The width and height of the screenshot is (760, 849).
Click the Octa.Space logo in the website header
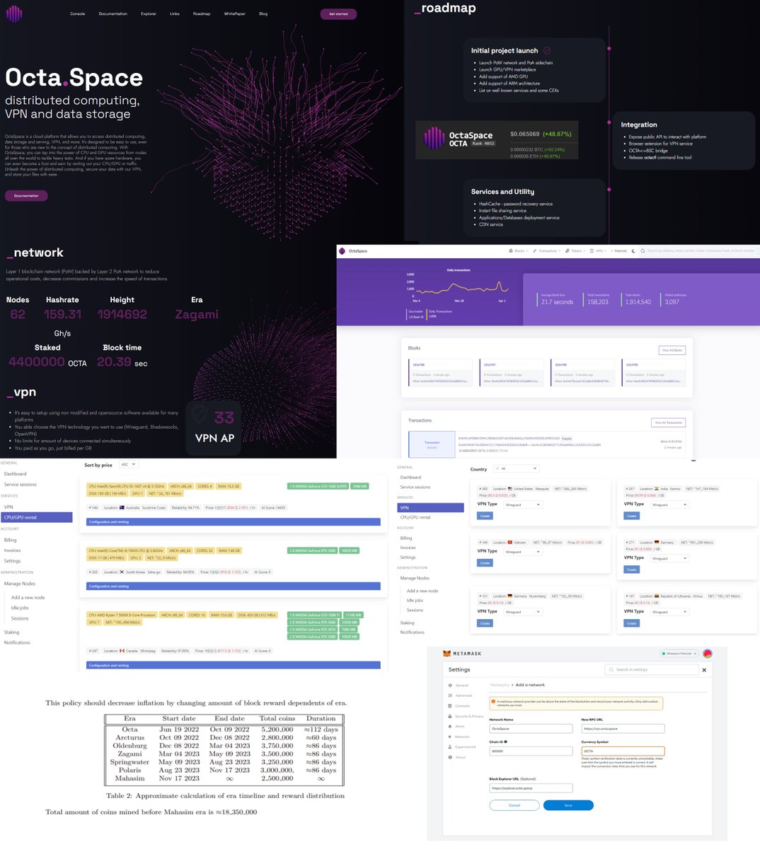click(14, 13)
